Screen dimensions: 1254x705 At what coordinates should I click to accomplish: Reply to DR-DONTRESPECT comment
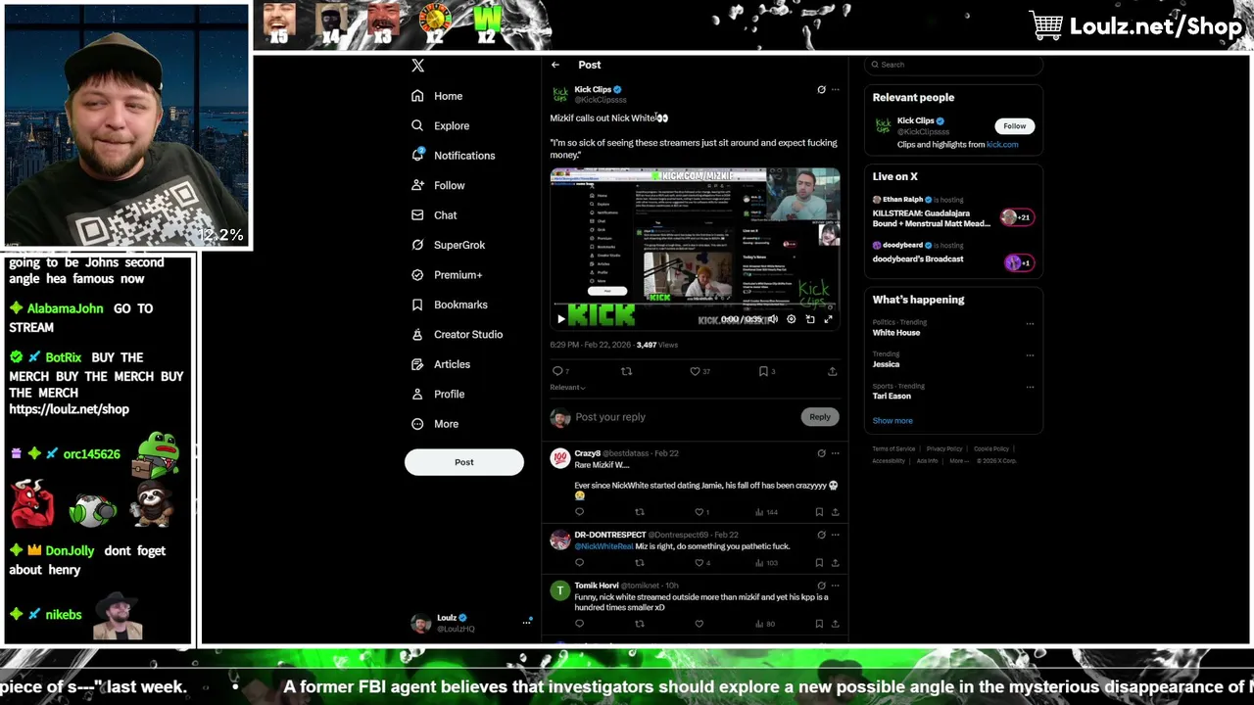pyautogui.click(x=580, y=563)
